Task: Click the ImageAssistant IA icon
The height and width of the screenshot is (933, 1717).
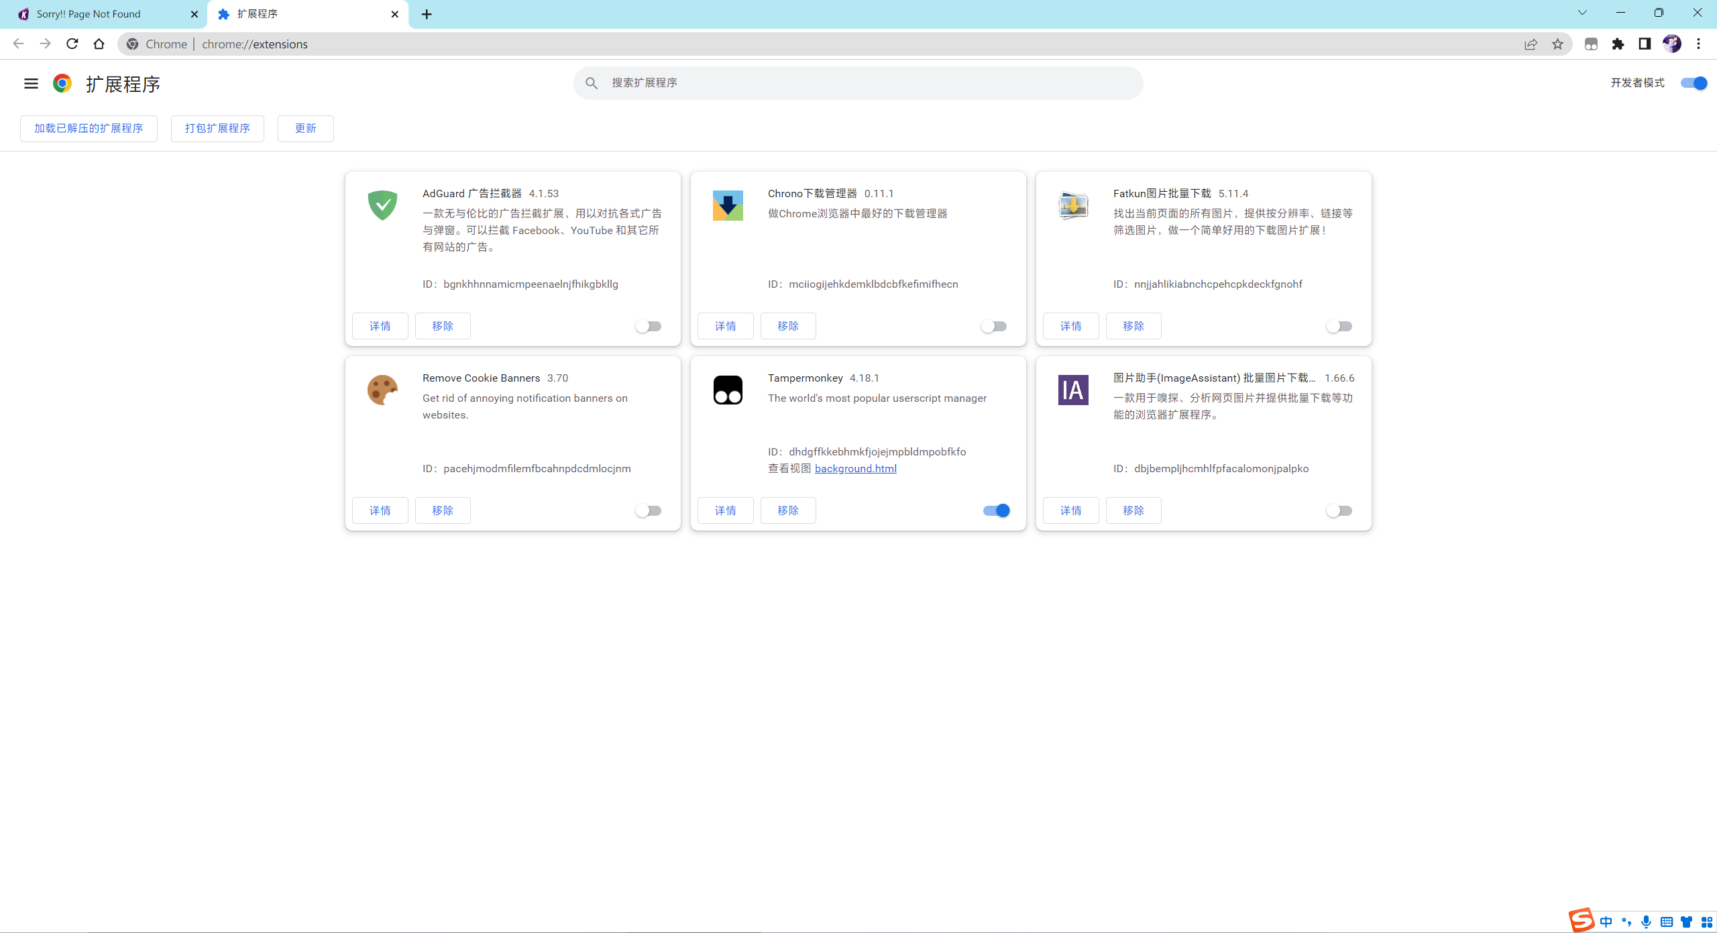Action: 1073,390
